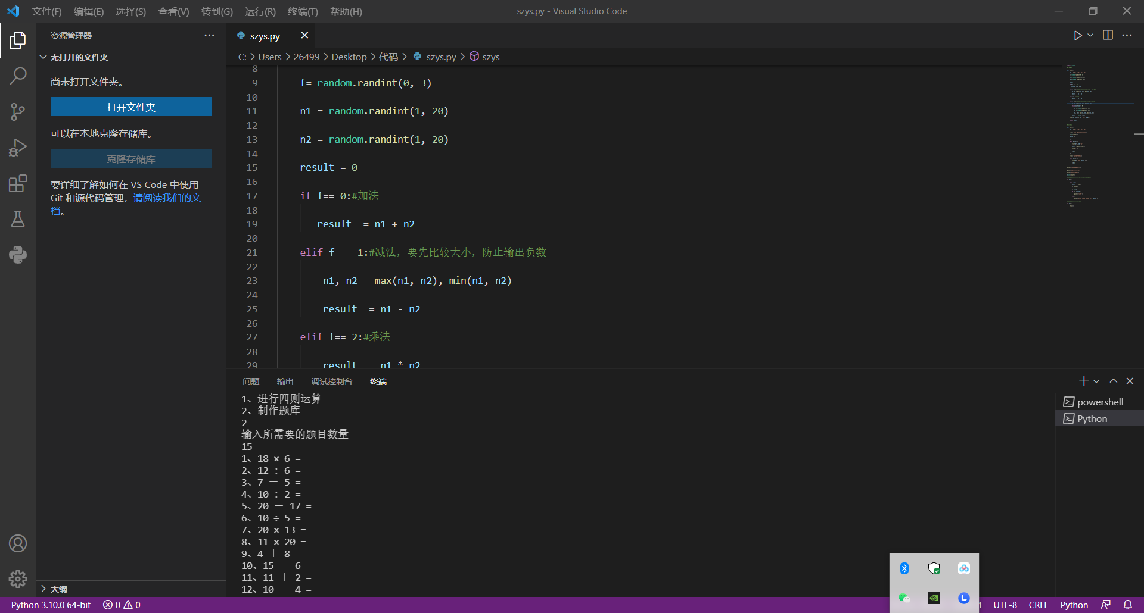The width and height of the screenshot is (1144, 613).
Task: Open Run and Debug view
Action: 18,148
